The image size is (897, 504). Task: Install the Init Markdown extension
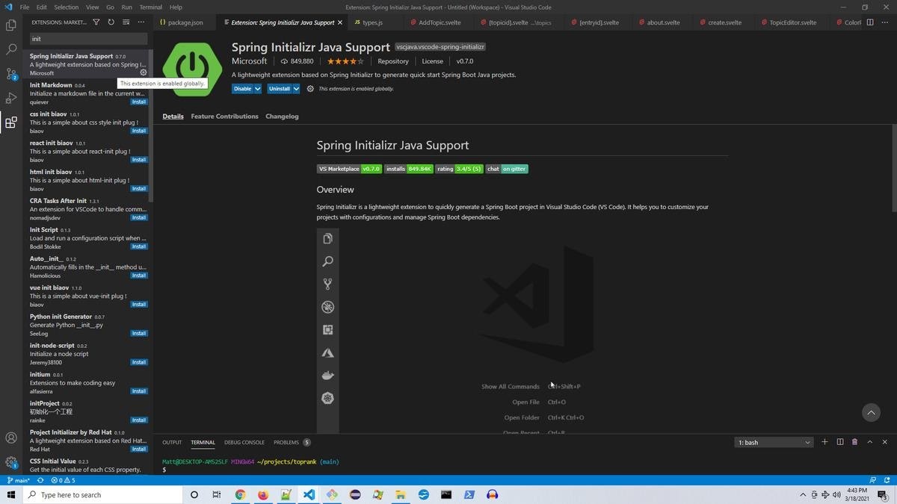click(139, 101)
